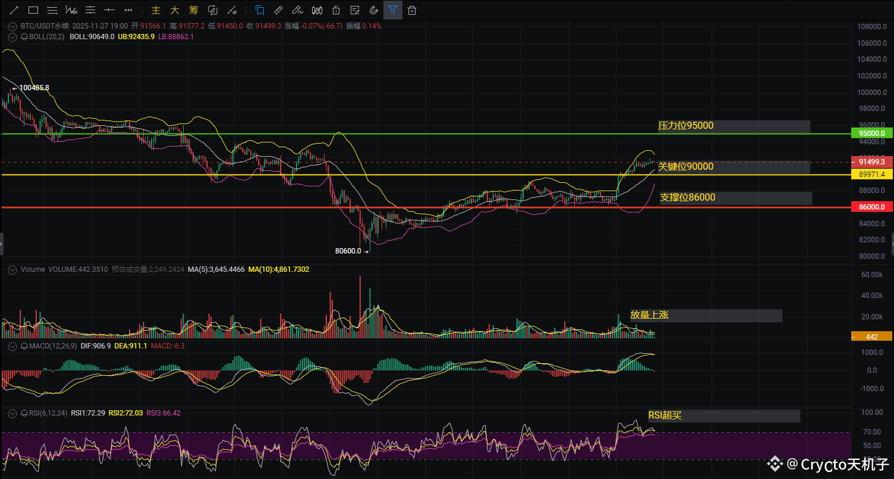Toggle the BOLL indicator alert bell
Image resolution: width=894 pixels, height=479 pixels.
click(x=24, y=37)
